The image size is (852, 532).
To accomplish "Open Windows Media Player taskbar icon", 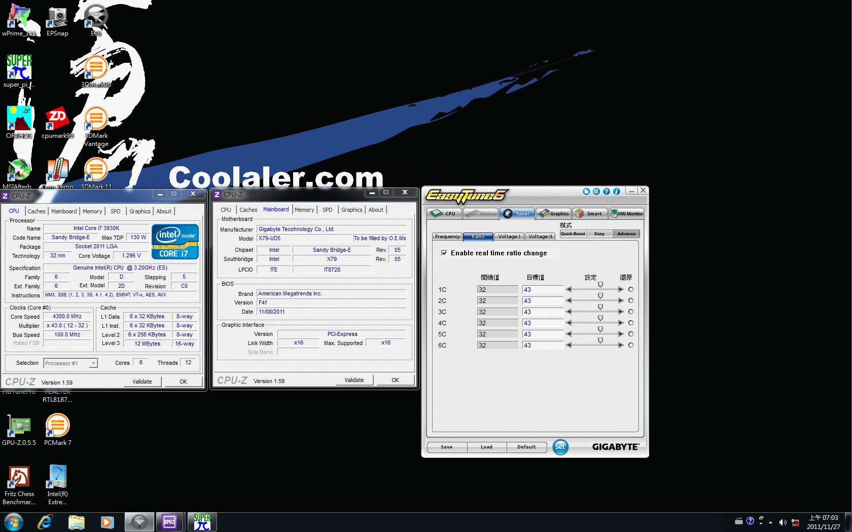I will (107, 522).
